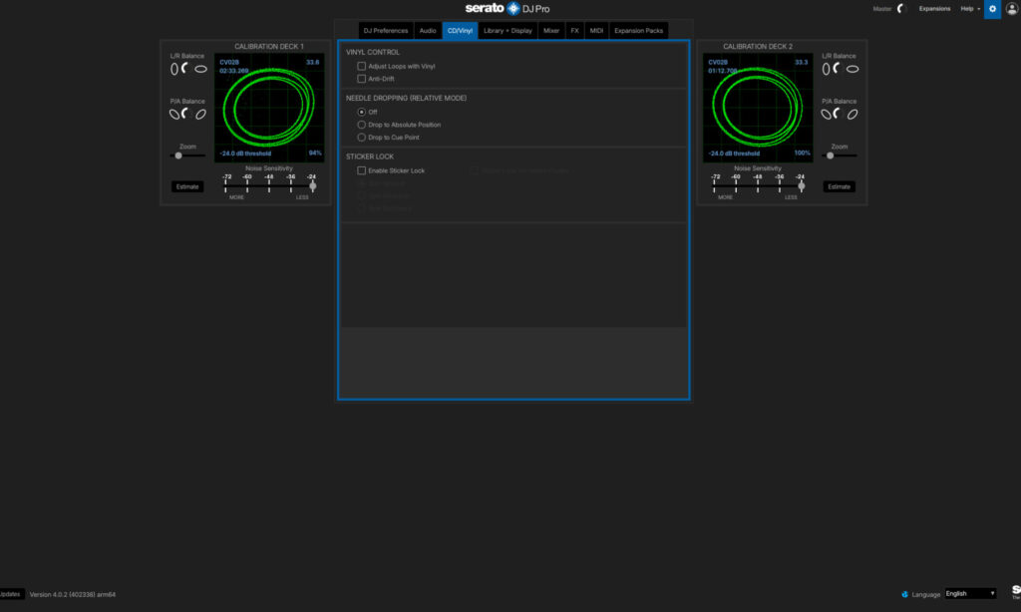Viewport: 1021px width, 612px height.
Task: Click Estimate on Calibration Deck 2
Action: [x=839, y=186]
